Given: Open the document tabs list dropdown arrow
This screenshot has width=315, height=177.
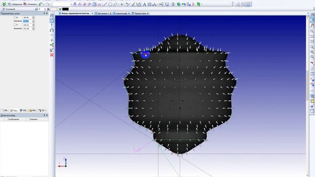Looking at the screenshot, I should [308, 13].
